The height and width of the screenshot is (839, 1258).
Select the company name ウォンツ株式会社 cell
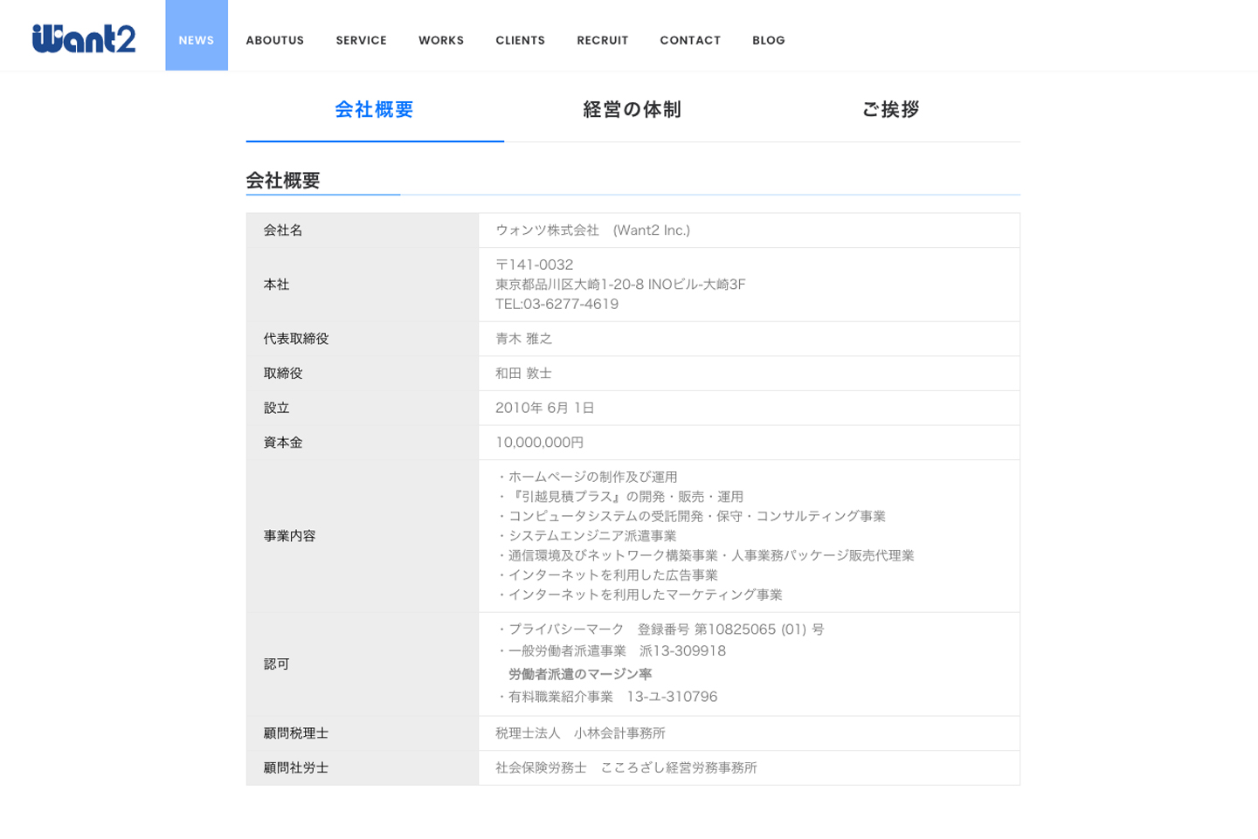pos(591,230)
